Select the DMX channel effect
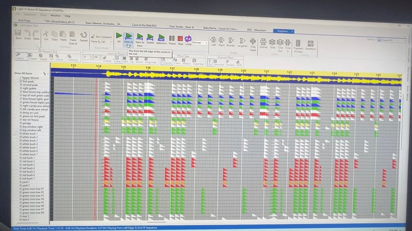 [239, 63]
